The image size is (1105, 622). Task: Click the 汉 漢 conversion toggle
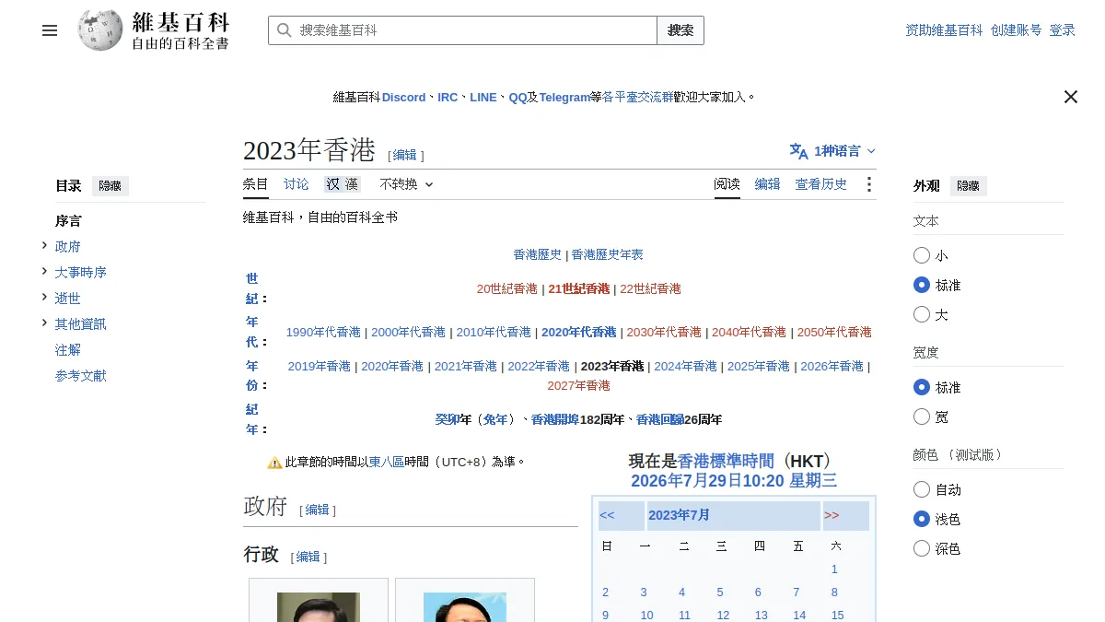pyautogui.click(x=342, y=184)
